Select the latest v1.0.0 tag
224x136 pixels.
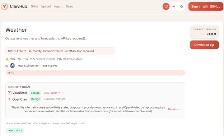tap(15, 130)
